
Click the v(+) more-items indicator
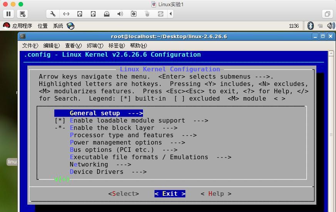click(x=62, y=179)
